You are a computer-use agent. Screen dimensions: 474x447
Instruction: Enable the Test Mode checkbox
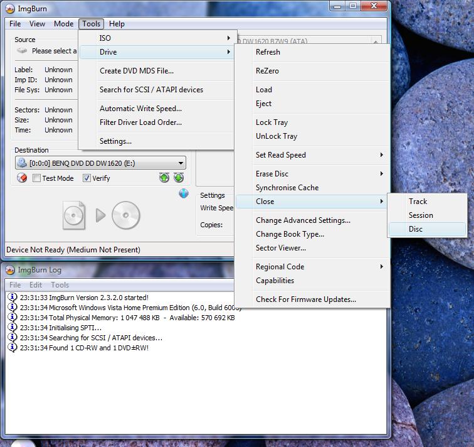tap(36, 178)
